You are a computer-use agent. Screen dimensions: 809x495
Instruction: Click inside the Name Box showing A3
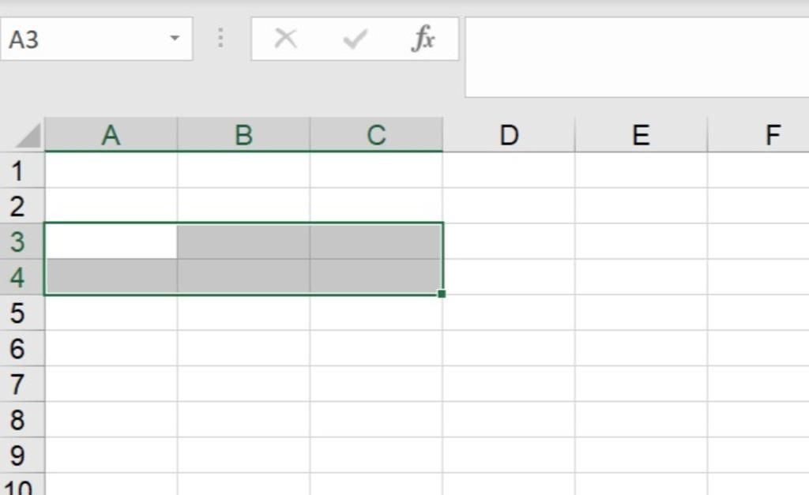point(79,39)
